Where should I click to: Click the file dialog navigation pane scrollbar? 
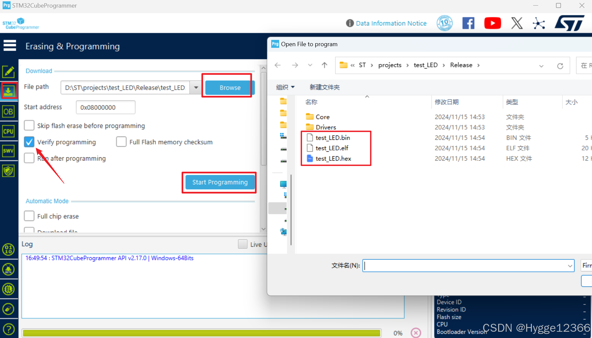click(x=291, y=210)
